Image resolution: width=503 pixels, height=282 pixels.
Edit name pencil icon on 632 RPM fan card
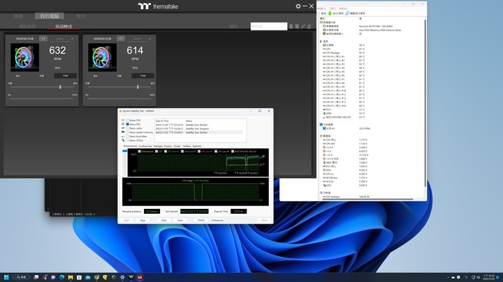[x=72, y=39]
